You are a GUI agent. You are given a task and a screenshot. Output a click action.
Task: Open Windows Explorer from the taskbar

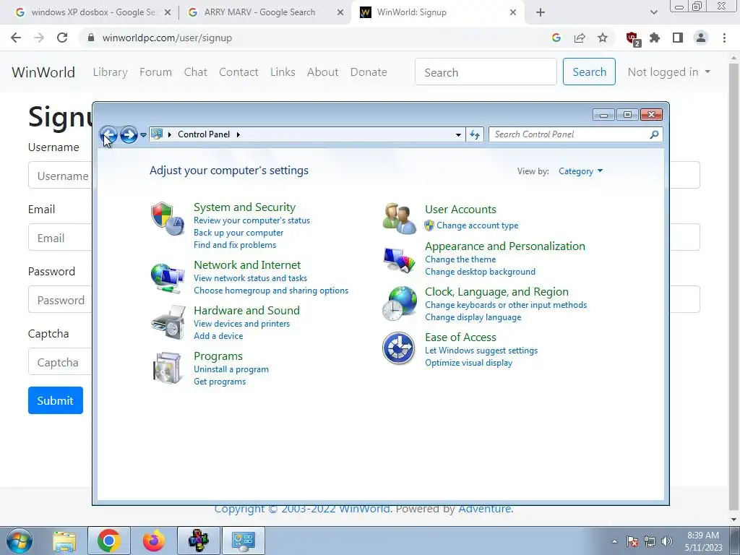tap(64, 541)
